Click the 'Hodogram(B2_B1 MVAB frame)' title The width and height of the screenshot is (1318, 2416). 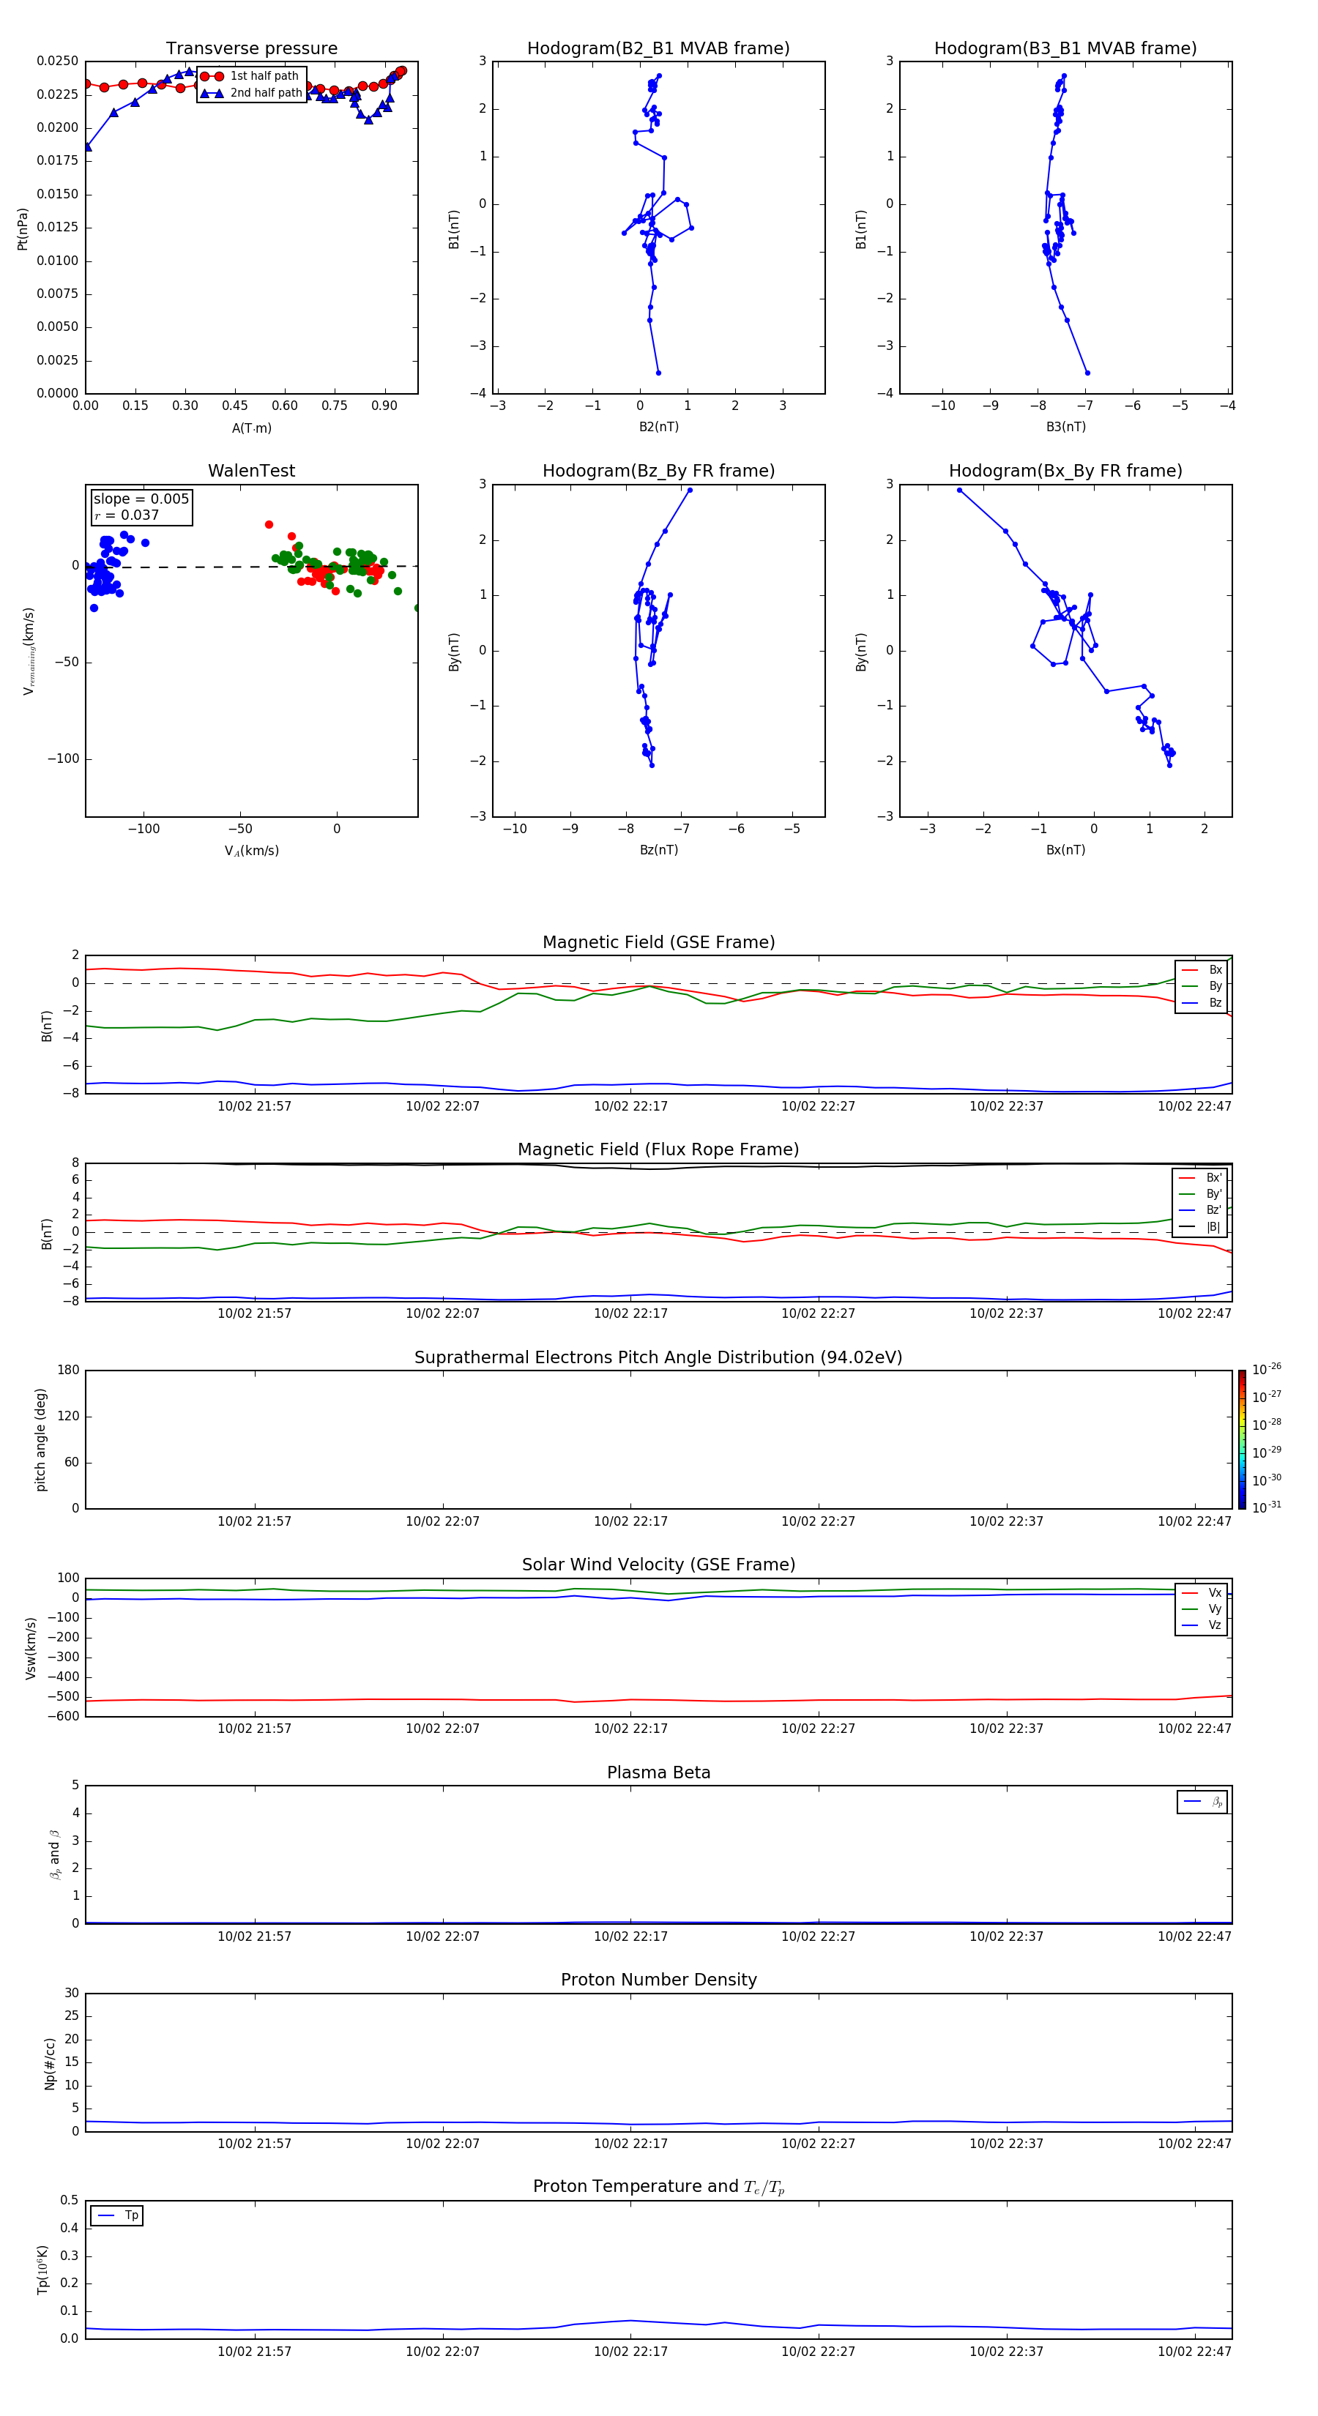tap(658, 48)
